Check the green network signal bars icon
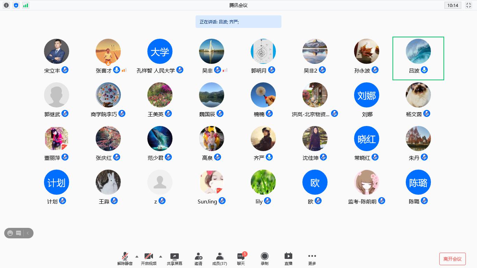Image resolution: width=477 pixels, height=268 pixels. click(x=26, y=5)
